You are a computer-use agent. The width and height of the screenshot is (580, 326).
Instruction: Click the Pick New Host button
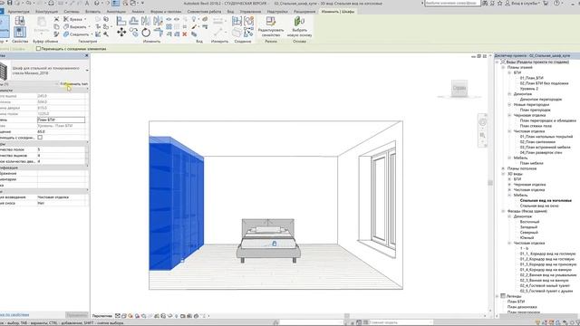pyautogui.click(x=299, y=26)
